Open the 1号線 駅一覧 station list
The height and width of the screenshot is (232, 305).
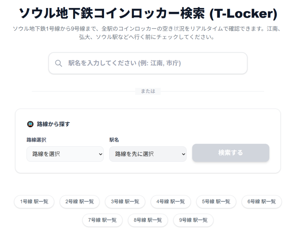[x=34, y=202]
